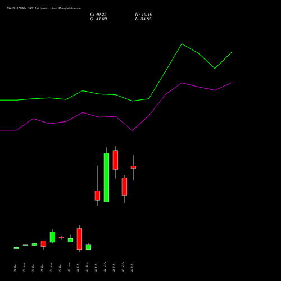281x281 pixels.
Task: Select the green candle for 28 Jan
Action: (x=52, y=237)
